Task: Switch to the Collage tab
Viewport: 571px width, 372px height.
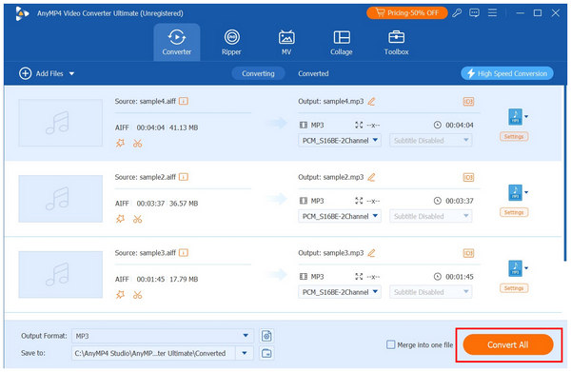Action: pyautogui.click(x=342, y=42)
